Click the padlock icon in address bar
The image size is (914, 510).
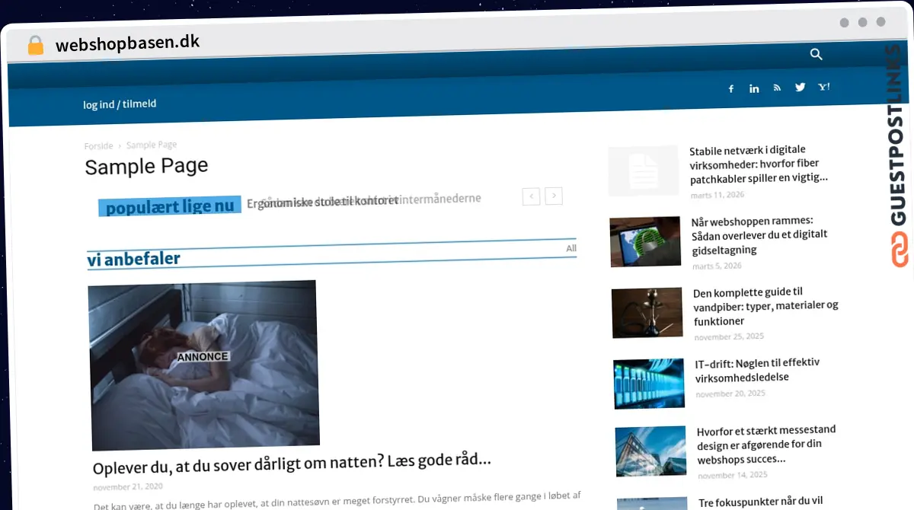36,46
